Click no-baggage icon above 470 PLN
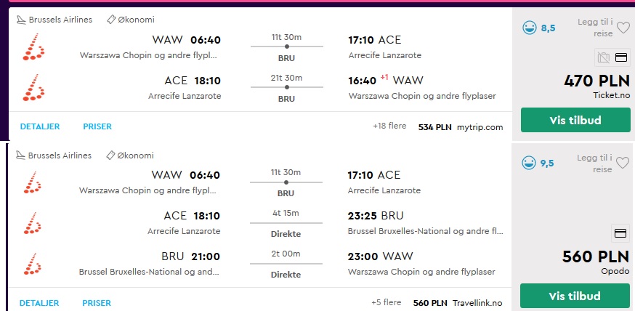Viewport: 635px width, 311px height. (604, 57)
